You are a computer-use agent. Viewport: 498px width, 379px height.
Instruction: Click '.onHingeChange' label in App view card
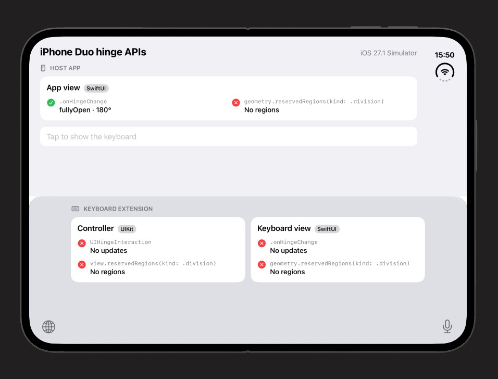(x=83, y=102)
